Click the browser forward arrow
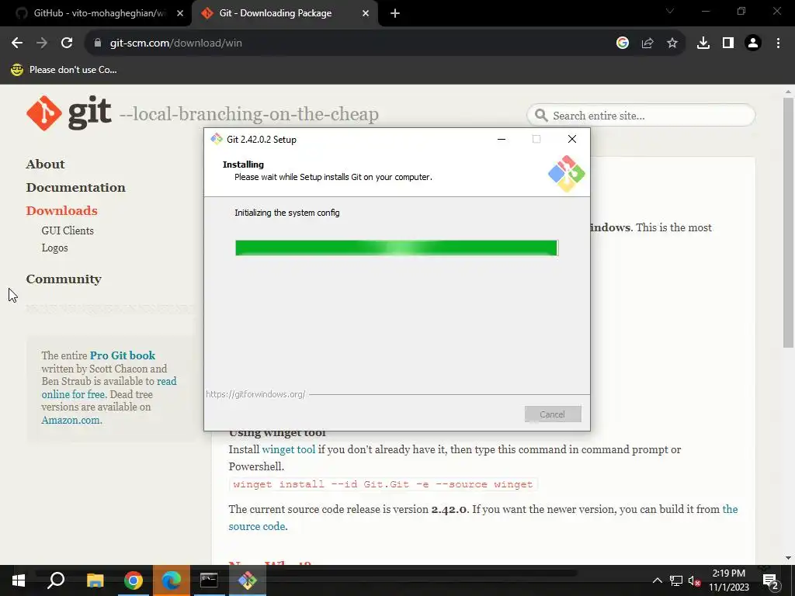The width and height of the screenshot is (795, 596). 42,43
